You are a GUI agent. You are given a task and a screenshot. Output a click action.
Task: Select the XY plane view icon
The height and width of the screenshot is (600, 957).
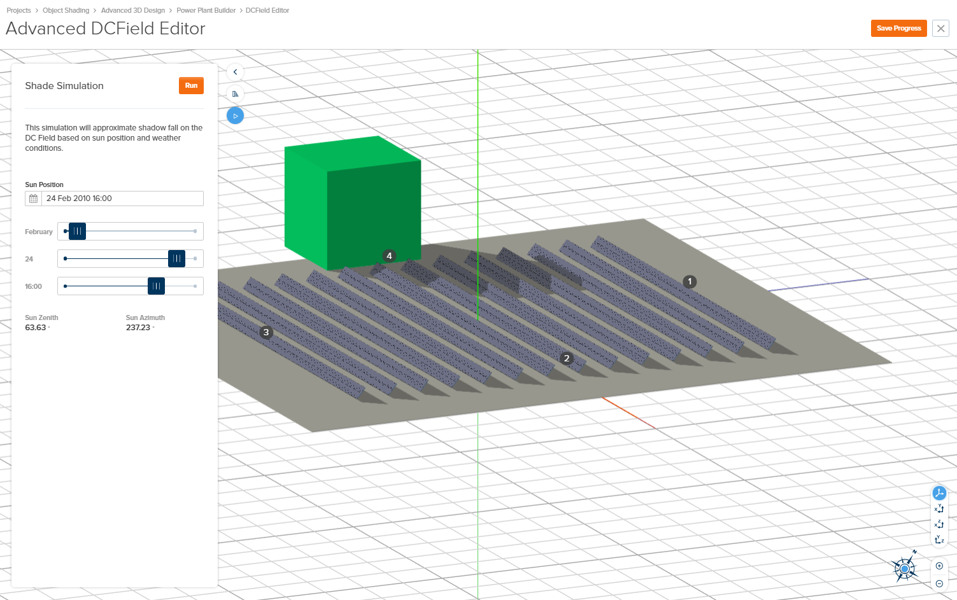coord(939,508)
